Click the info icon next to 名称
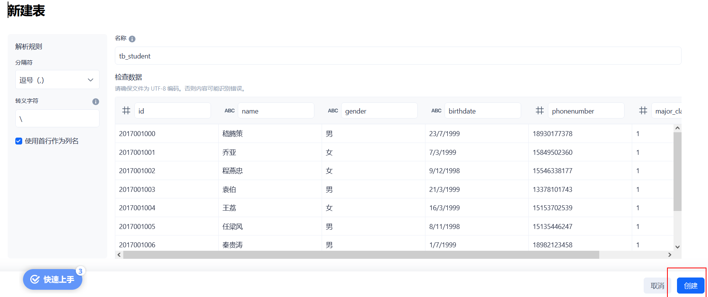Viewport: 708px width, 297px height. click(x=132, y=39)
